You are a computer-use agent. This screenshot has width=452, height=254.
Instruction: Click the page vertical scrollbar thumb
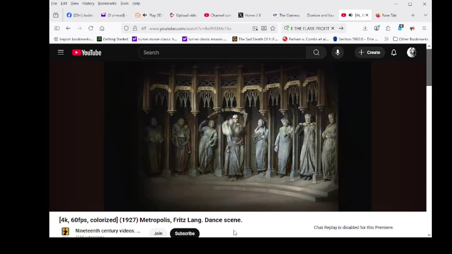(x=429, y=68)
